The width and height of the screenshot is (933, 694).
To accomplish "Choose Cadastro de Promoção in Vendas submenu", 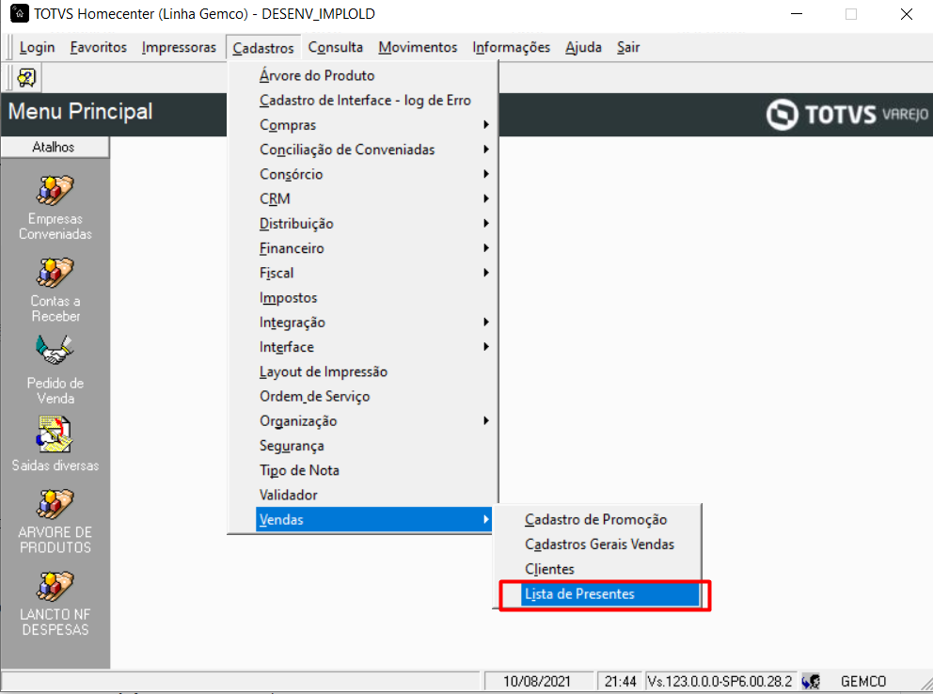I will click(609, 520).
